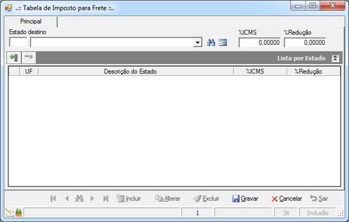The height and width of the screenshot is (222, 349).
Task: Go to previous record arrow
Action: pyautogui.click(x=66, y=198)
